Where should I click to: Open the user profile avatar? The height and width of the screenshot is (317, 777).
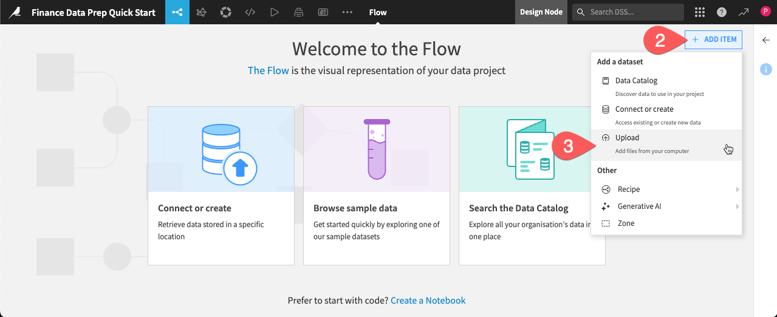(765, 12)
